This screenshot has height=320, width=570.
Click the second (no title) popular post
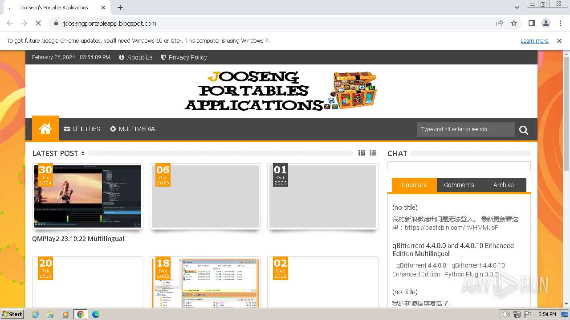(405, 292)
